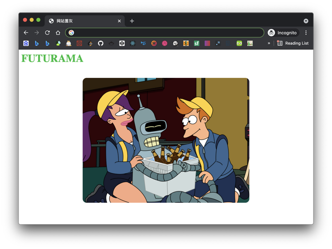This screenshot has height=249, width=332.
Task: Open the panda face bookmark
Action: point(176,43)
